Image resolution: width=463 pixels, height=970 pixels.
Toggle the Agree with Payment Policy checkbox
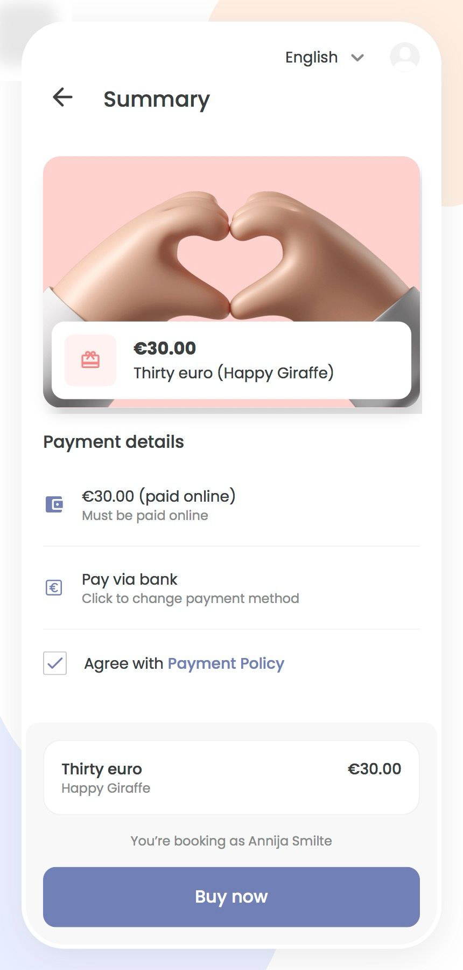point(55,663)
